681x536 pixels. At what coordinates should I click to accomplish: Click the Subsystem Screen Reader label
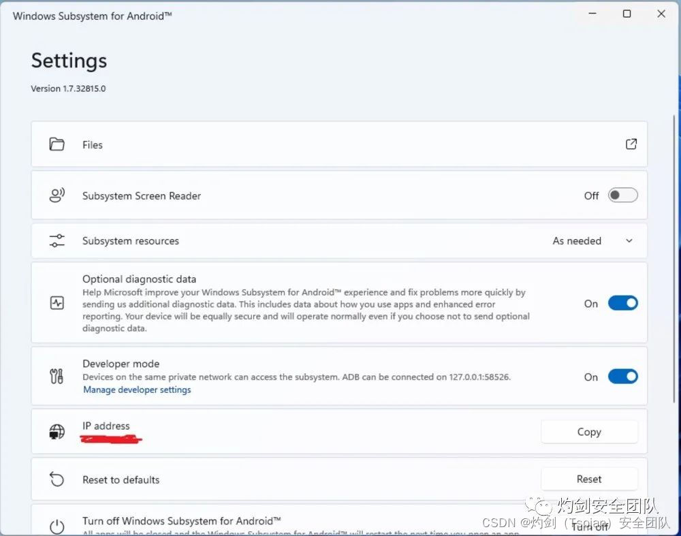[142, 196]
